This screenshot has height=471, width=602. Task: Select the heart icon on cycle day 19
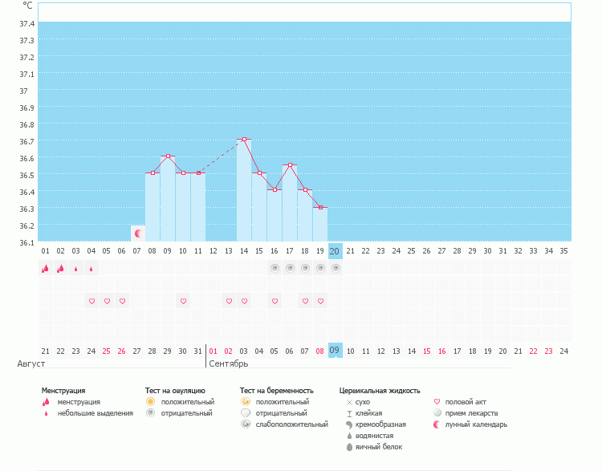pos(320,301)
